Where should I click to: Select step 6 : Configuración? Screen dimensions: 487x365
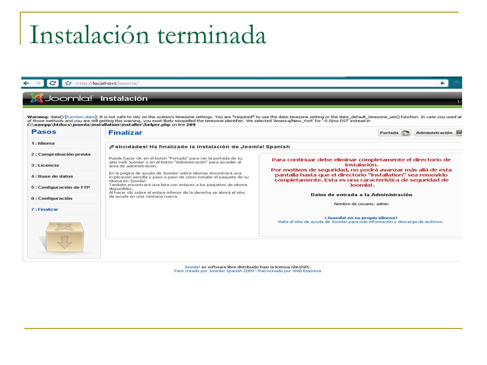coord(52,198)
